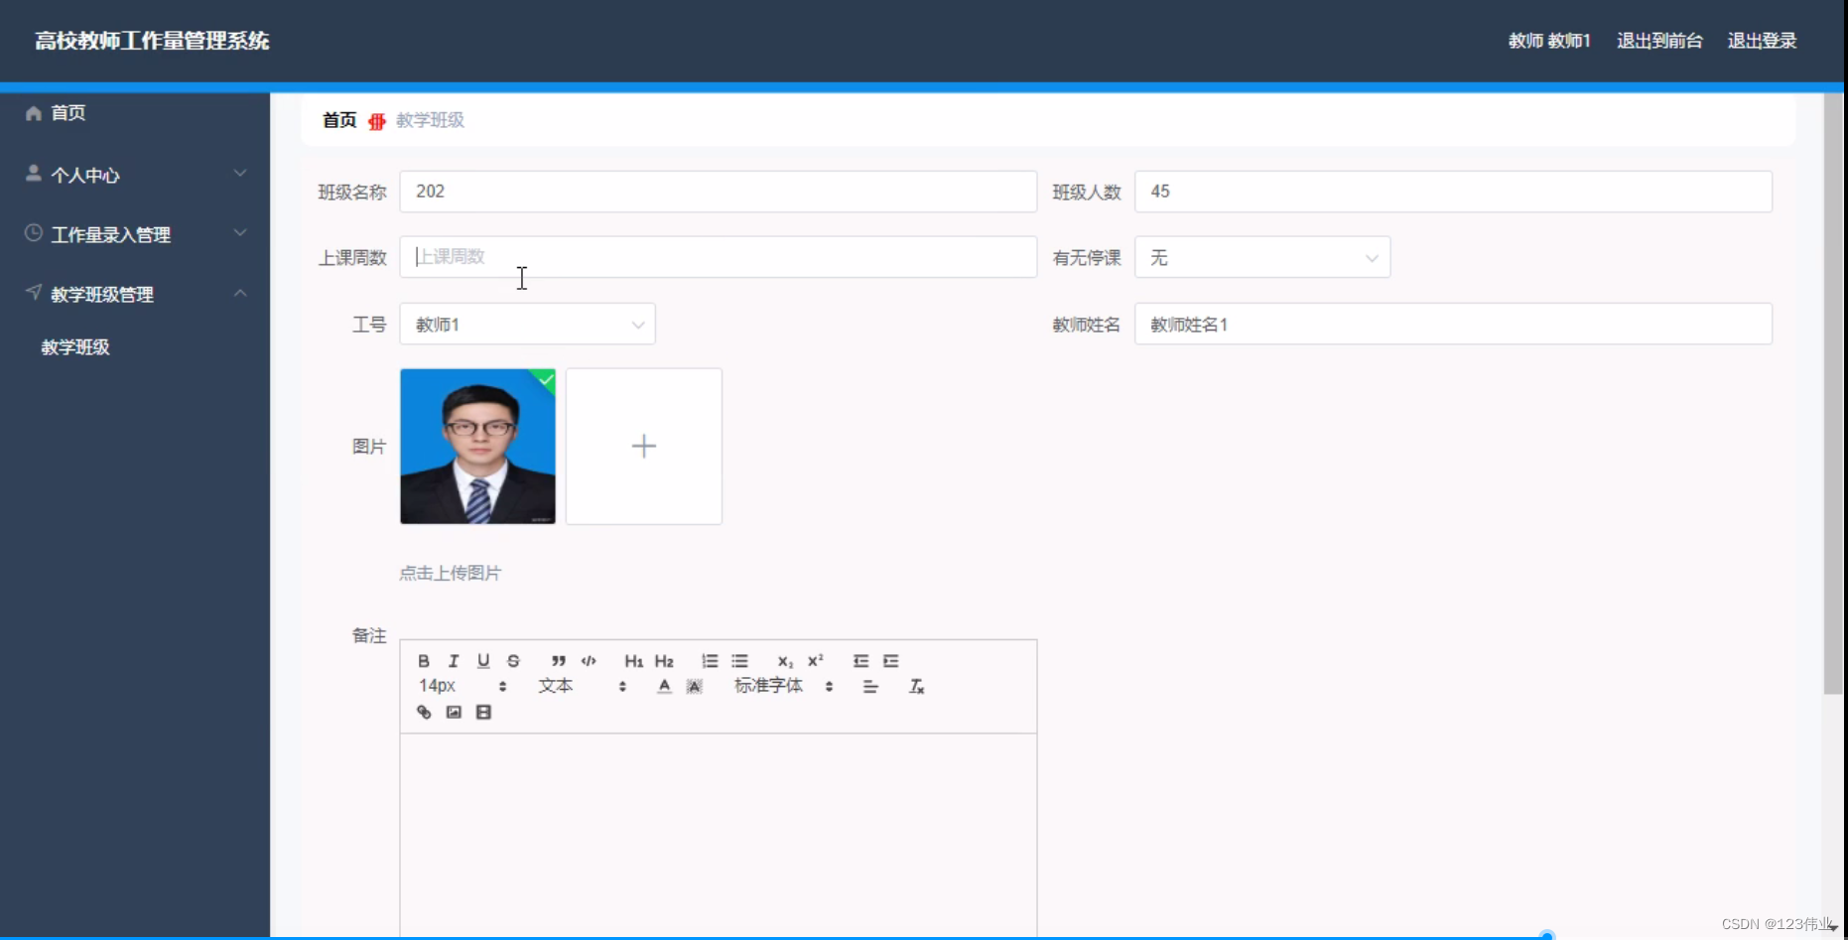
Task: Click the uploaded portrait photo thumbnail
Action: (477, 446)
